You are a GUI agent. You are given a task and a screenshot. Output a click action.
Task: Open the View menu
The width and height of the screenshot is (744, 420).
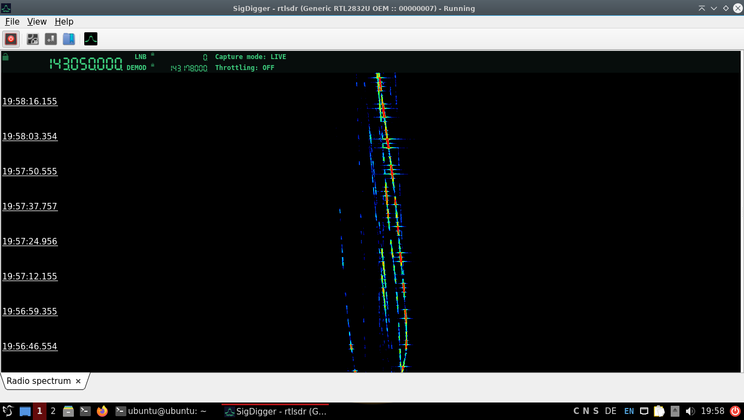point(37,21)
